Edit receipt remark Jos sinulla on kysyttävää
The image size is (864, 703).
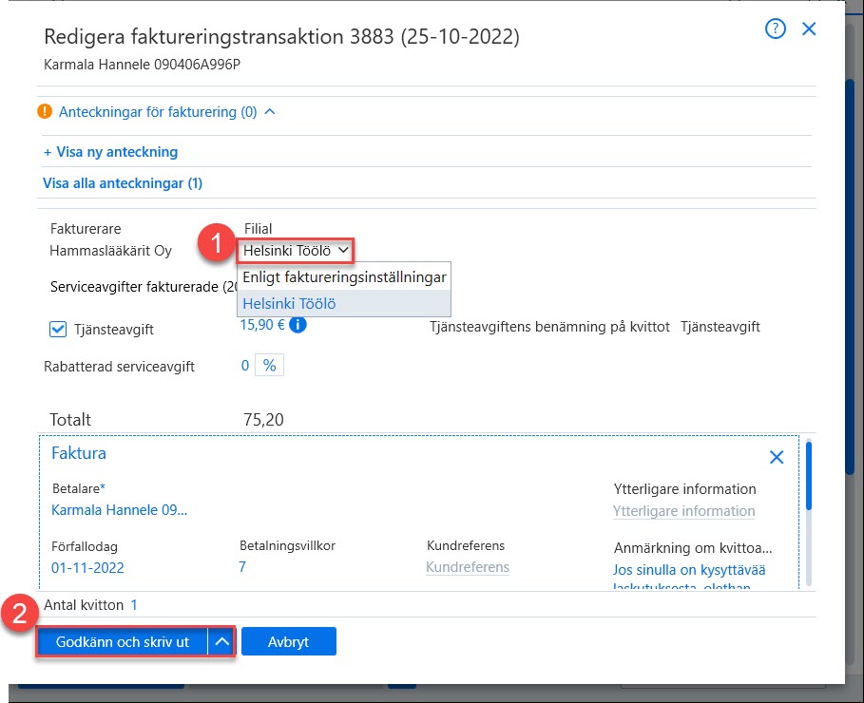[x=689, y=578]
